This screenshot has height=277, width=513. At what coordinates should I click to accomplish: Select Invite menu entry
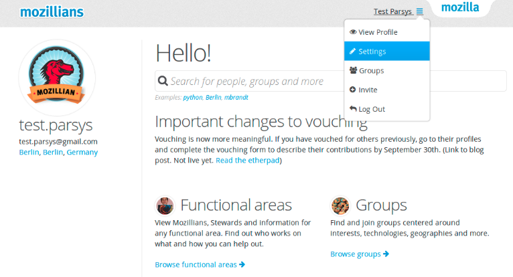386,90
